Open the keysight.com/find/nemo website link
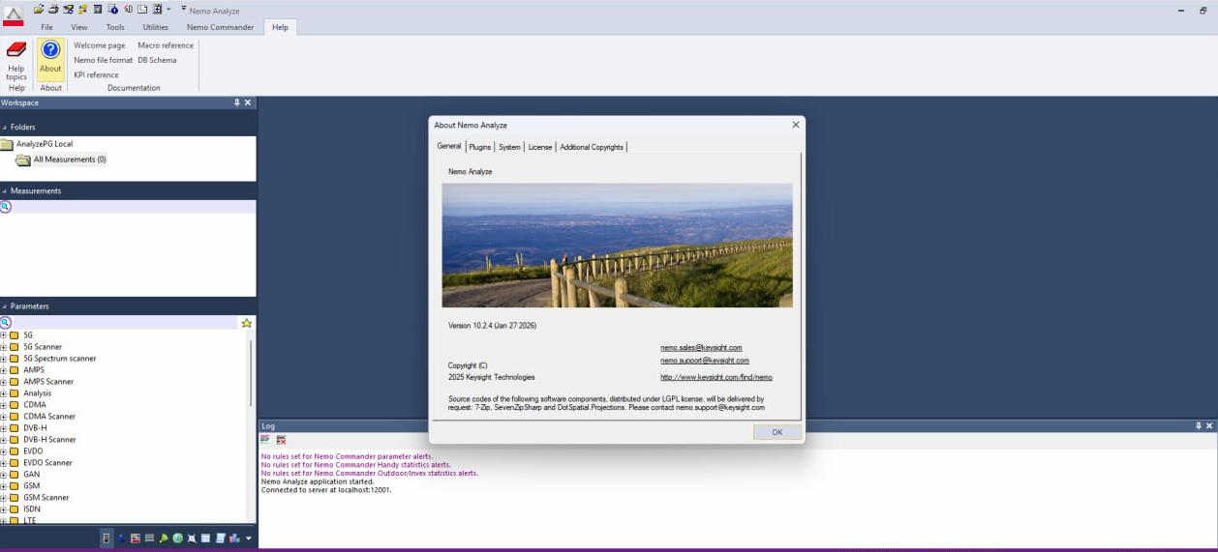Viewport: 1218px width, 552px height. [716, 377]
